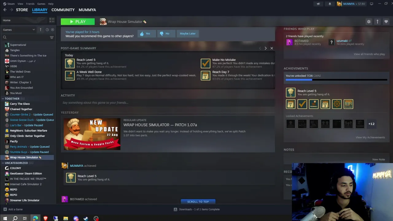This screenshot has height=221, width=393.
Task: Open the Brave browser taskbar icon
Action: (x=45, y=219)
